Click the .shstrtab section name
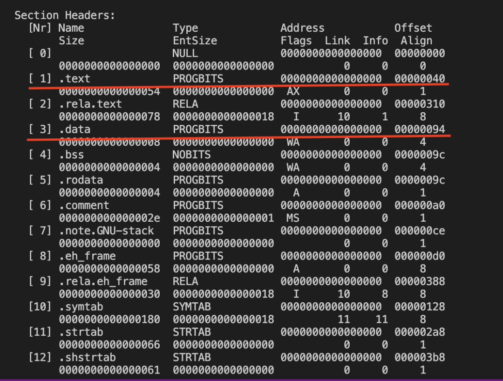 (x=87, y=358)
